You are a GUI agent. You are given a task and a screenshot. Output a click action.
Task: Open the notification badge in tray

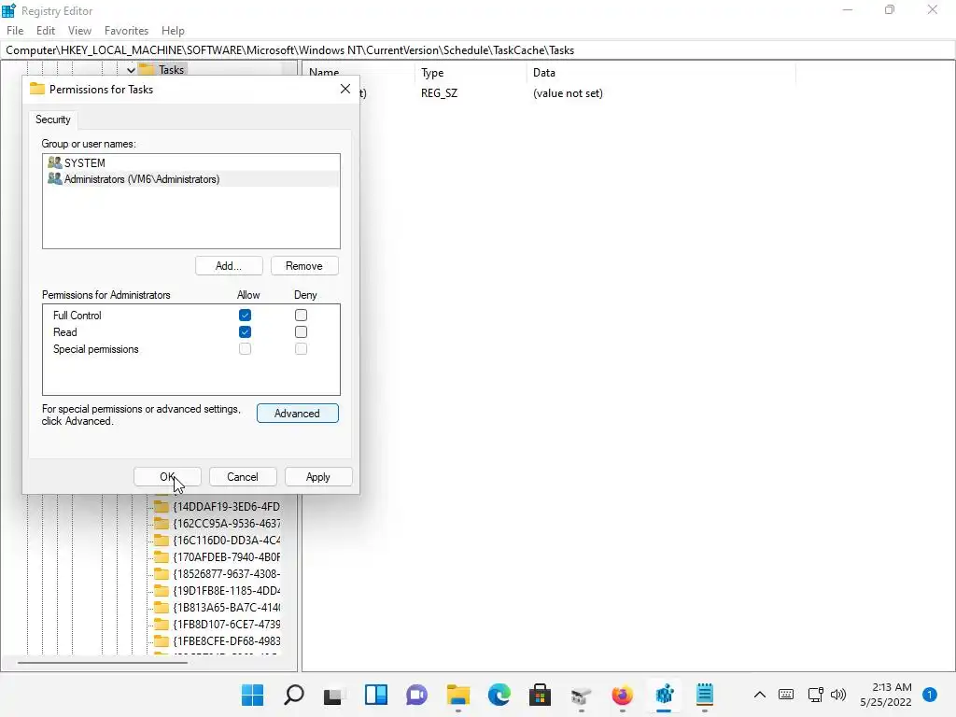pyautogui.click(x=929, y=695)
